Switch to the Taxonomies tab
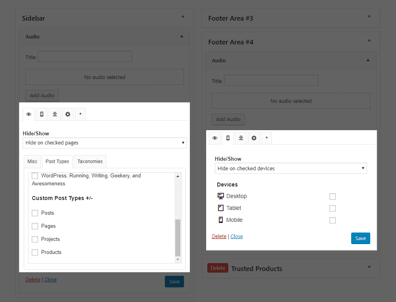Image resolution: width=396 pixels, height=302 pixels. (90, 162)
